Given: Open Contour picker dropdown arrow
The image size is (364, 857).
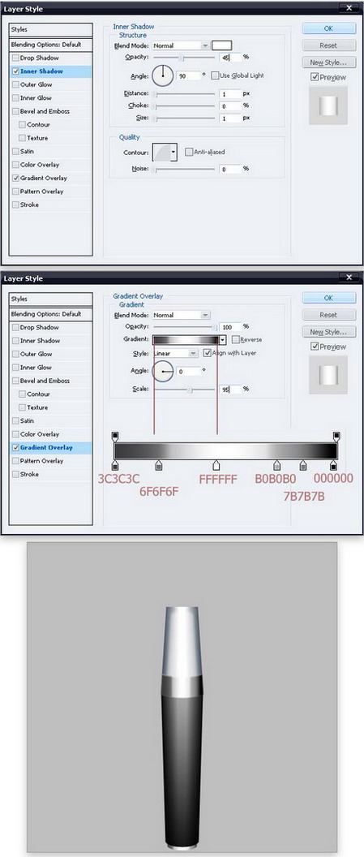Looking at the screenshot, I should point(173,152).
